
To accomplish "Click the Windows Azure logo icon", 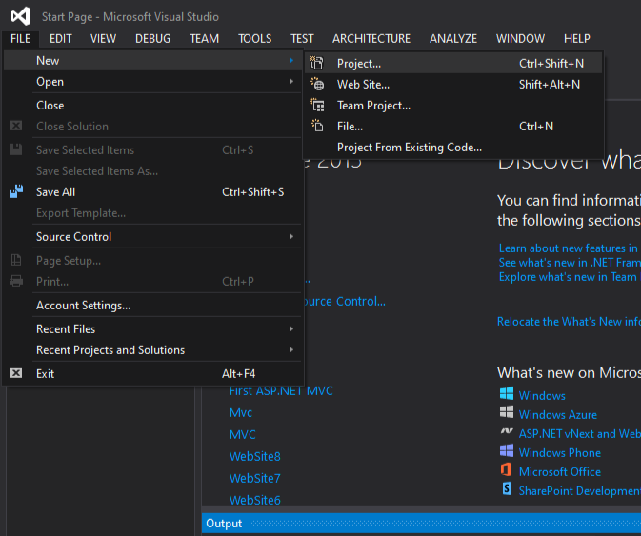I will click(x=507, y=412).
